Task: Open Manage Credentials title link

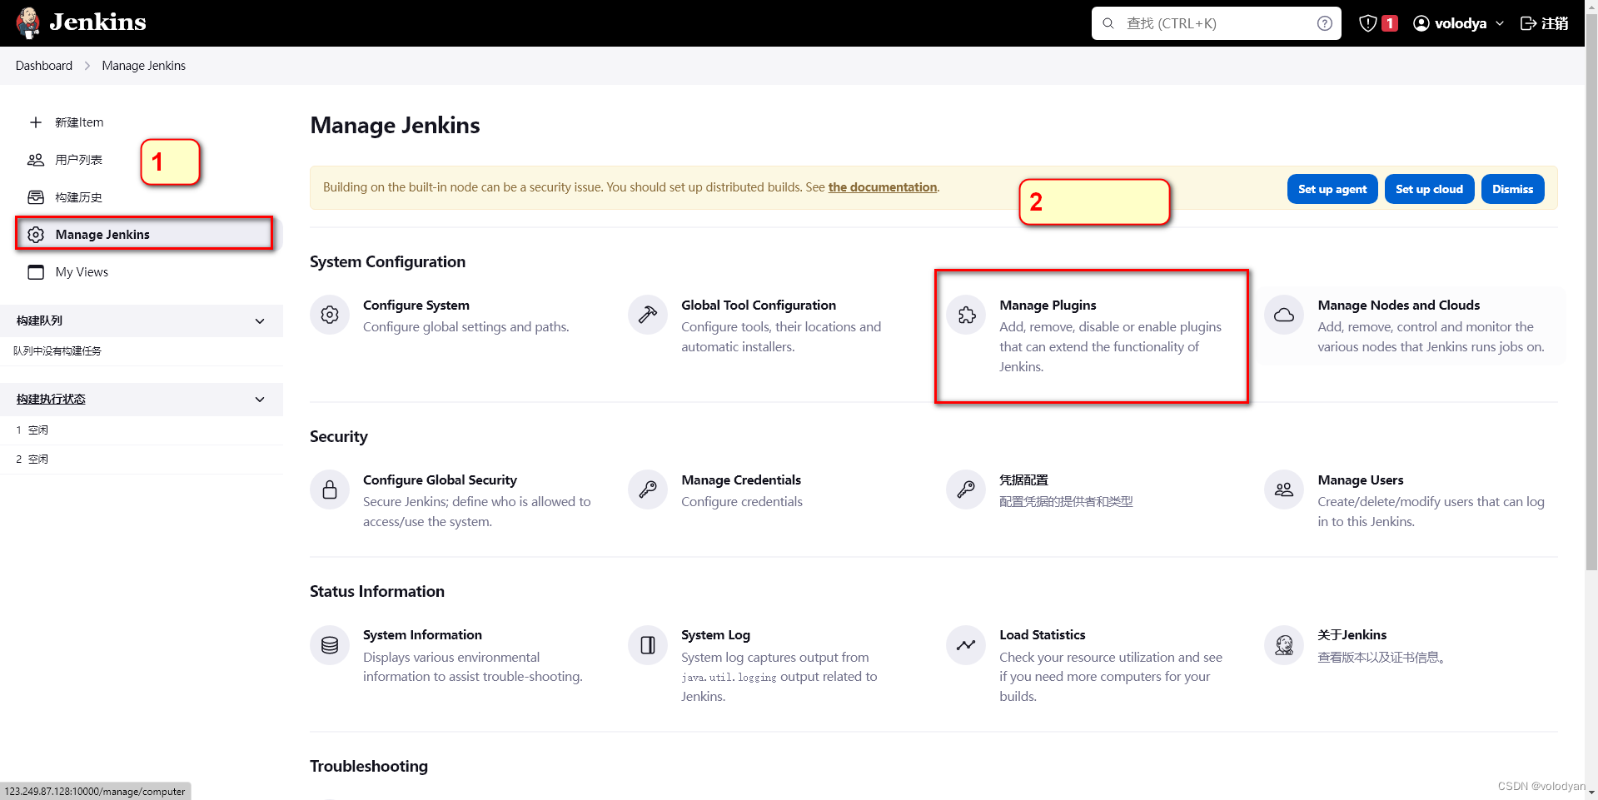Action: point(741,480)
